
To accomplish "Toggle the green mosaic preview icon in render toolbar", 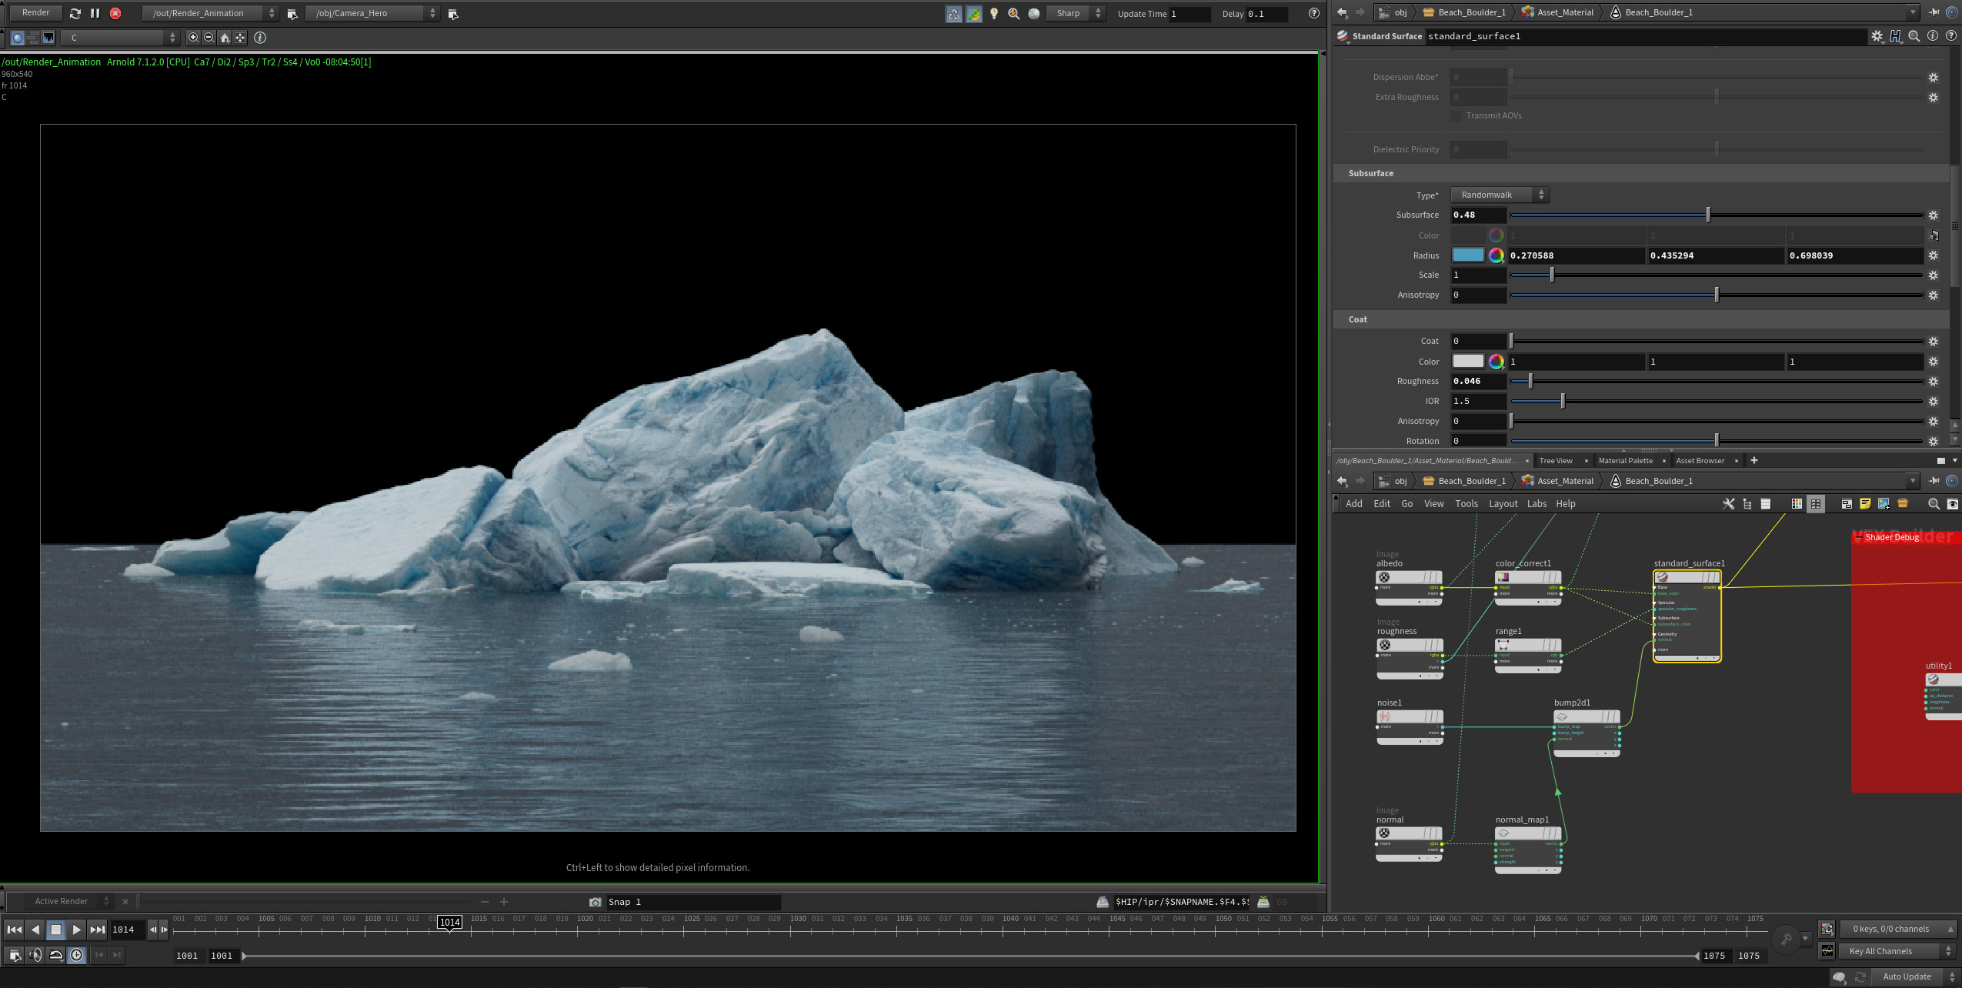I will pos(974,13).
